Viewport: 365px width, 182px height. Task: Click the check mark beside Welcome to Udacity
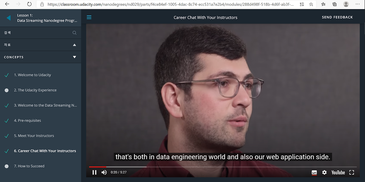(7, 75)
